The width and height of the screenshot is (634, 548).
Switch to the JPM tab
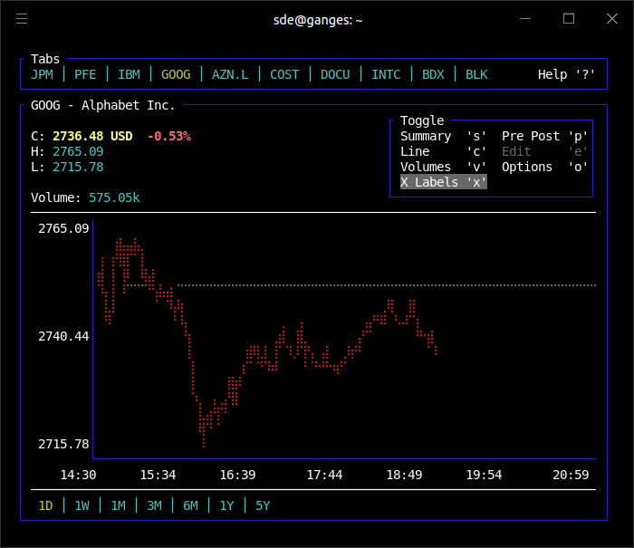point(42,75)
